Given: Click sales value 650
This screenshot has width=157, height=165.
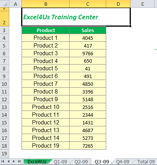Looking at the screenshot, I should (88, 61).
